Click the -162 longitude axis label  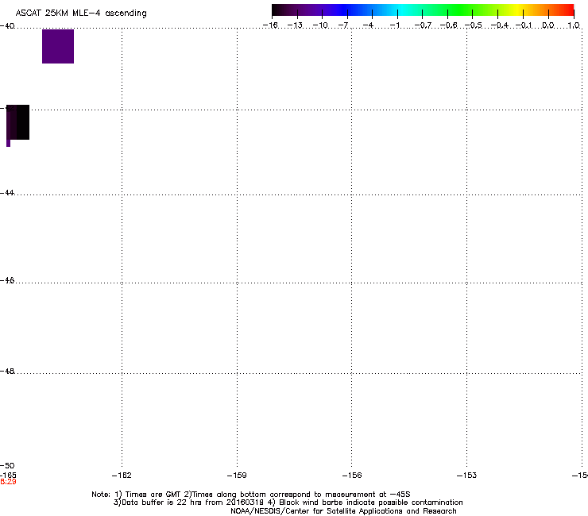[x=122, y=476]
